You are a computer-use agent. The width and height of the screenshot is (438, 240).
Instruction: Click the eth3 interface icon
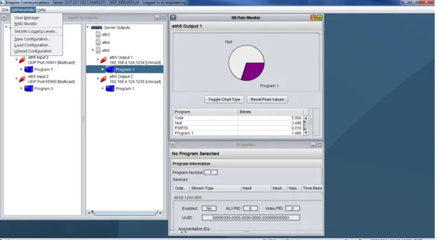click(98, 35)
